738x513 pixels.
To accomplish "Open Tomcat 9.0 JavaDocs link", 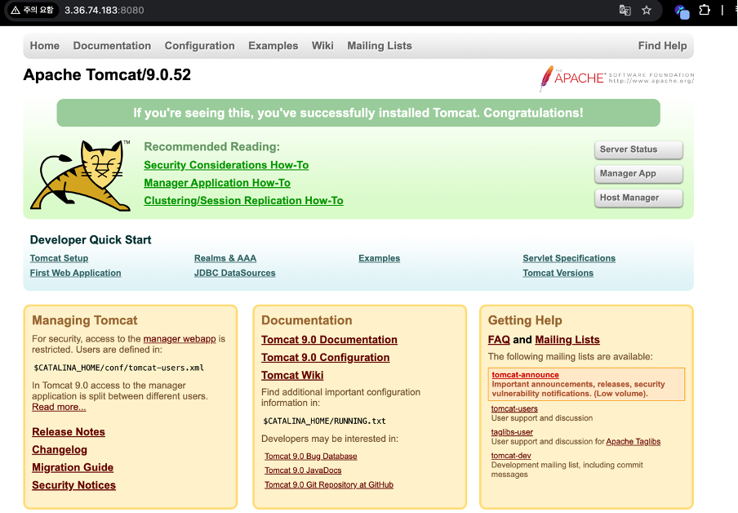I will (x=303, y=471).
